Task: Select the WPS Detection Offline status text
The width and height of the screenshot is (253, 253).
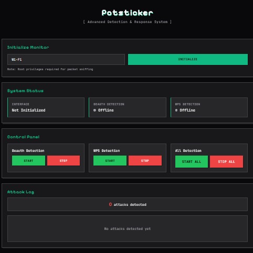Action: coord(187,110)
